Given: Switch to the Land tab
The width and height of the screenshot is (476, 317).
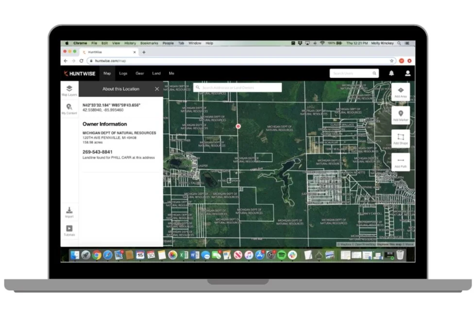Looking at the screenshot, I should click(156, 73).
